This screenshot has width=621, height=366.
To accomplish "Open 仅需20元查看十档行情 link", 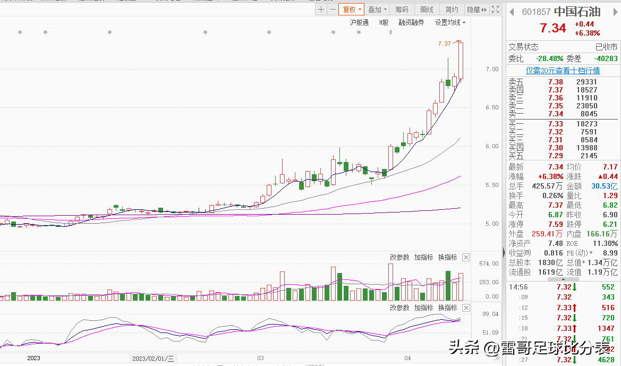I will pos(563,71).
